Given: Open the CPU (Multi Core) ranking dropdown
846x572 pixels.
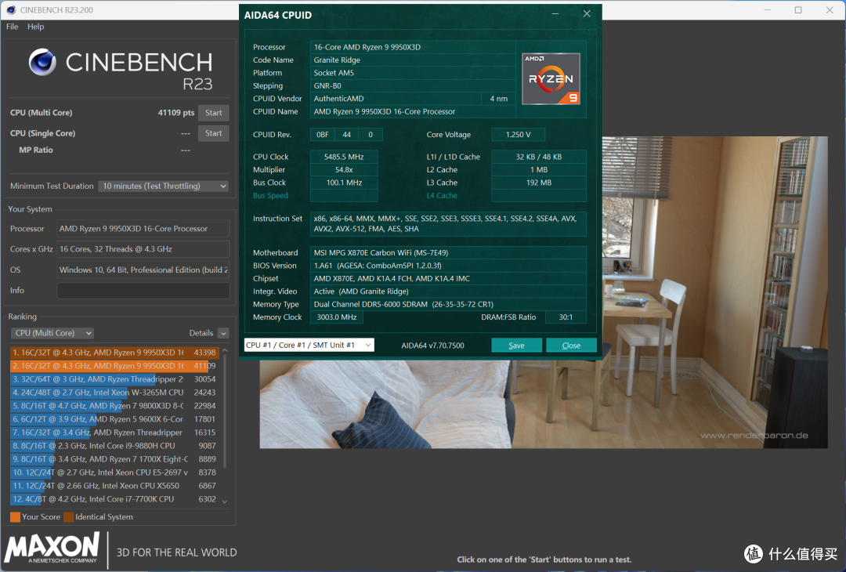Looking at the screenshot, I should click(x=52, y=333).
